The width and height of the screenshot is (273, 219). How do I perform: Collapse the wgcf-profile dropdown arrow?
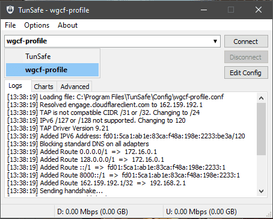[215, 42]
